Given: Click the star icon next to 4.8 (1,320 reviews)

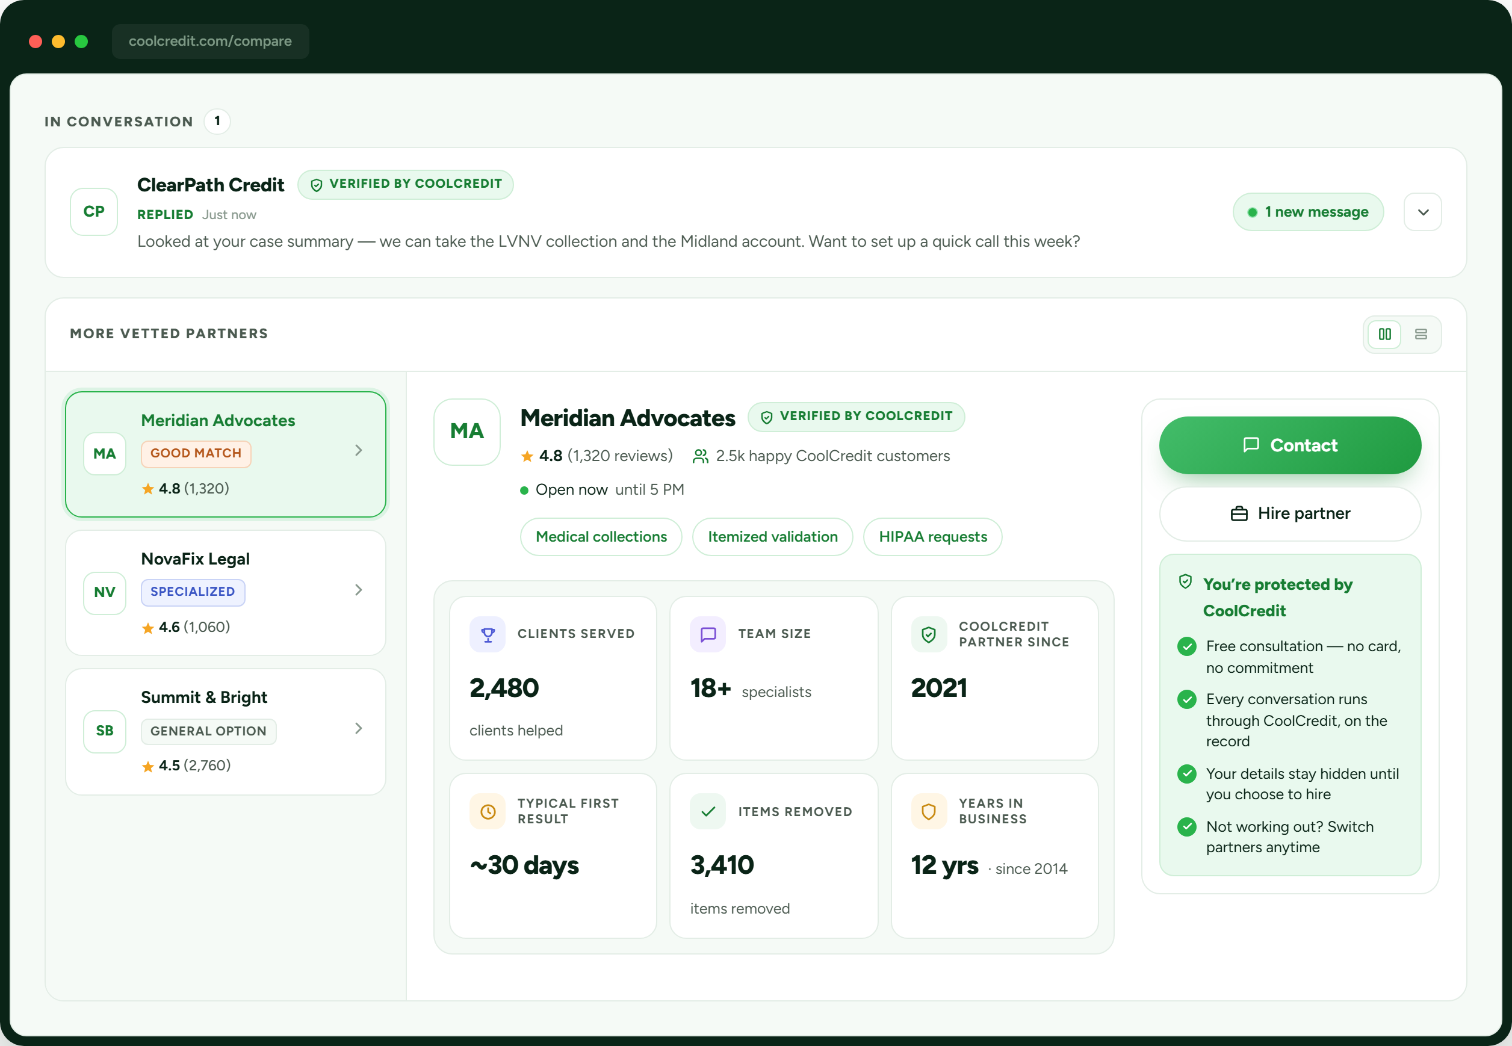Looking at the screenshot, I should pyautogui.click(x=527, y=456).
